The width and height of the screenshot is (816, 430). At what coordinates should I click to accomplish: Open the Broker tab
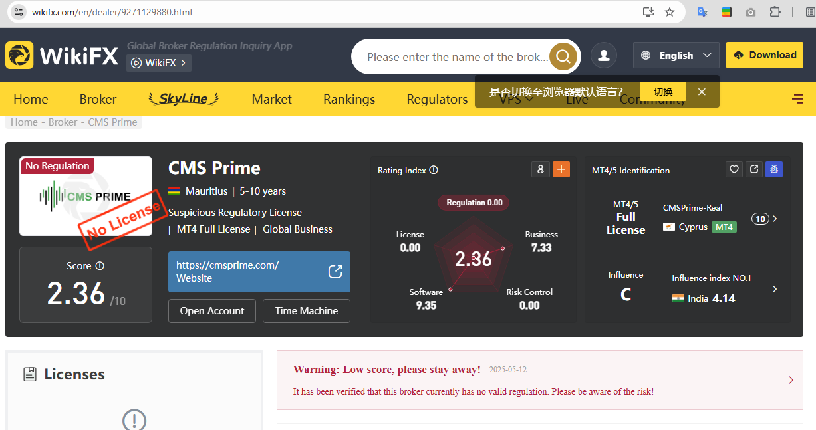coord(98,99)
